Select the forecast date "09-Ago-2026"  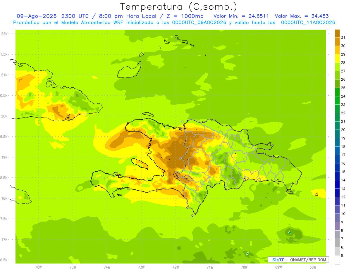[37, 16]
